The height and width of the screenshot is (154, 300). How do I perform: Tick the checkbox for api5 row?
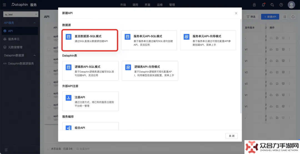tap(49, 95)
